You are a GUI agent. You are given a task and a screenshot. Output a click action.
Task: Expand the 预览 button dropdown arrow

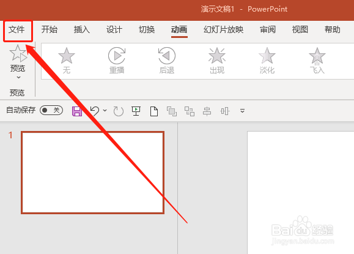click(18, 78)
